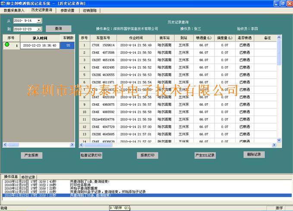Click the 产生报表 button
This screenshot has width=293, height=211.
[32, 155]
